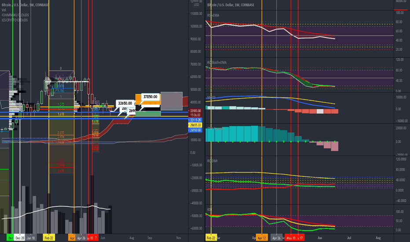Click the yellow 28655.33 price axis label

[195, 125]
